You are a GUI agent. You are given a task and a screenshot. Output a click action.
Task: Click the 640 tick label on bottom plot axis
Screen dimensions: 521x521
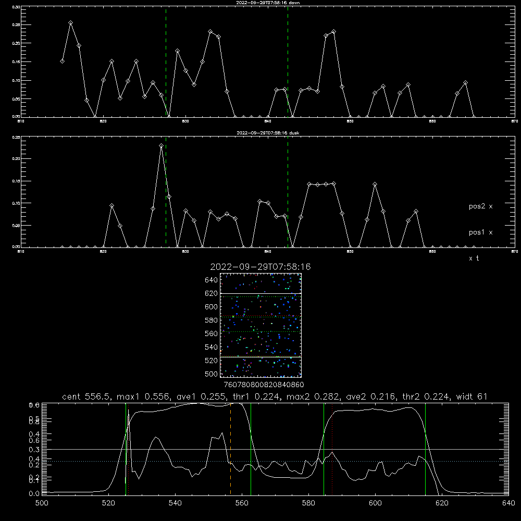[508, 503]
